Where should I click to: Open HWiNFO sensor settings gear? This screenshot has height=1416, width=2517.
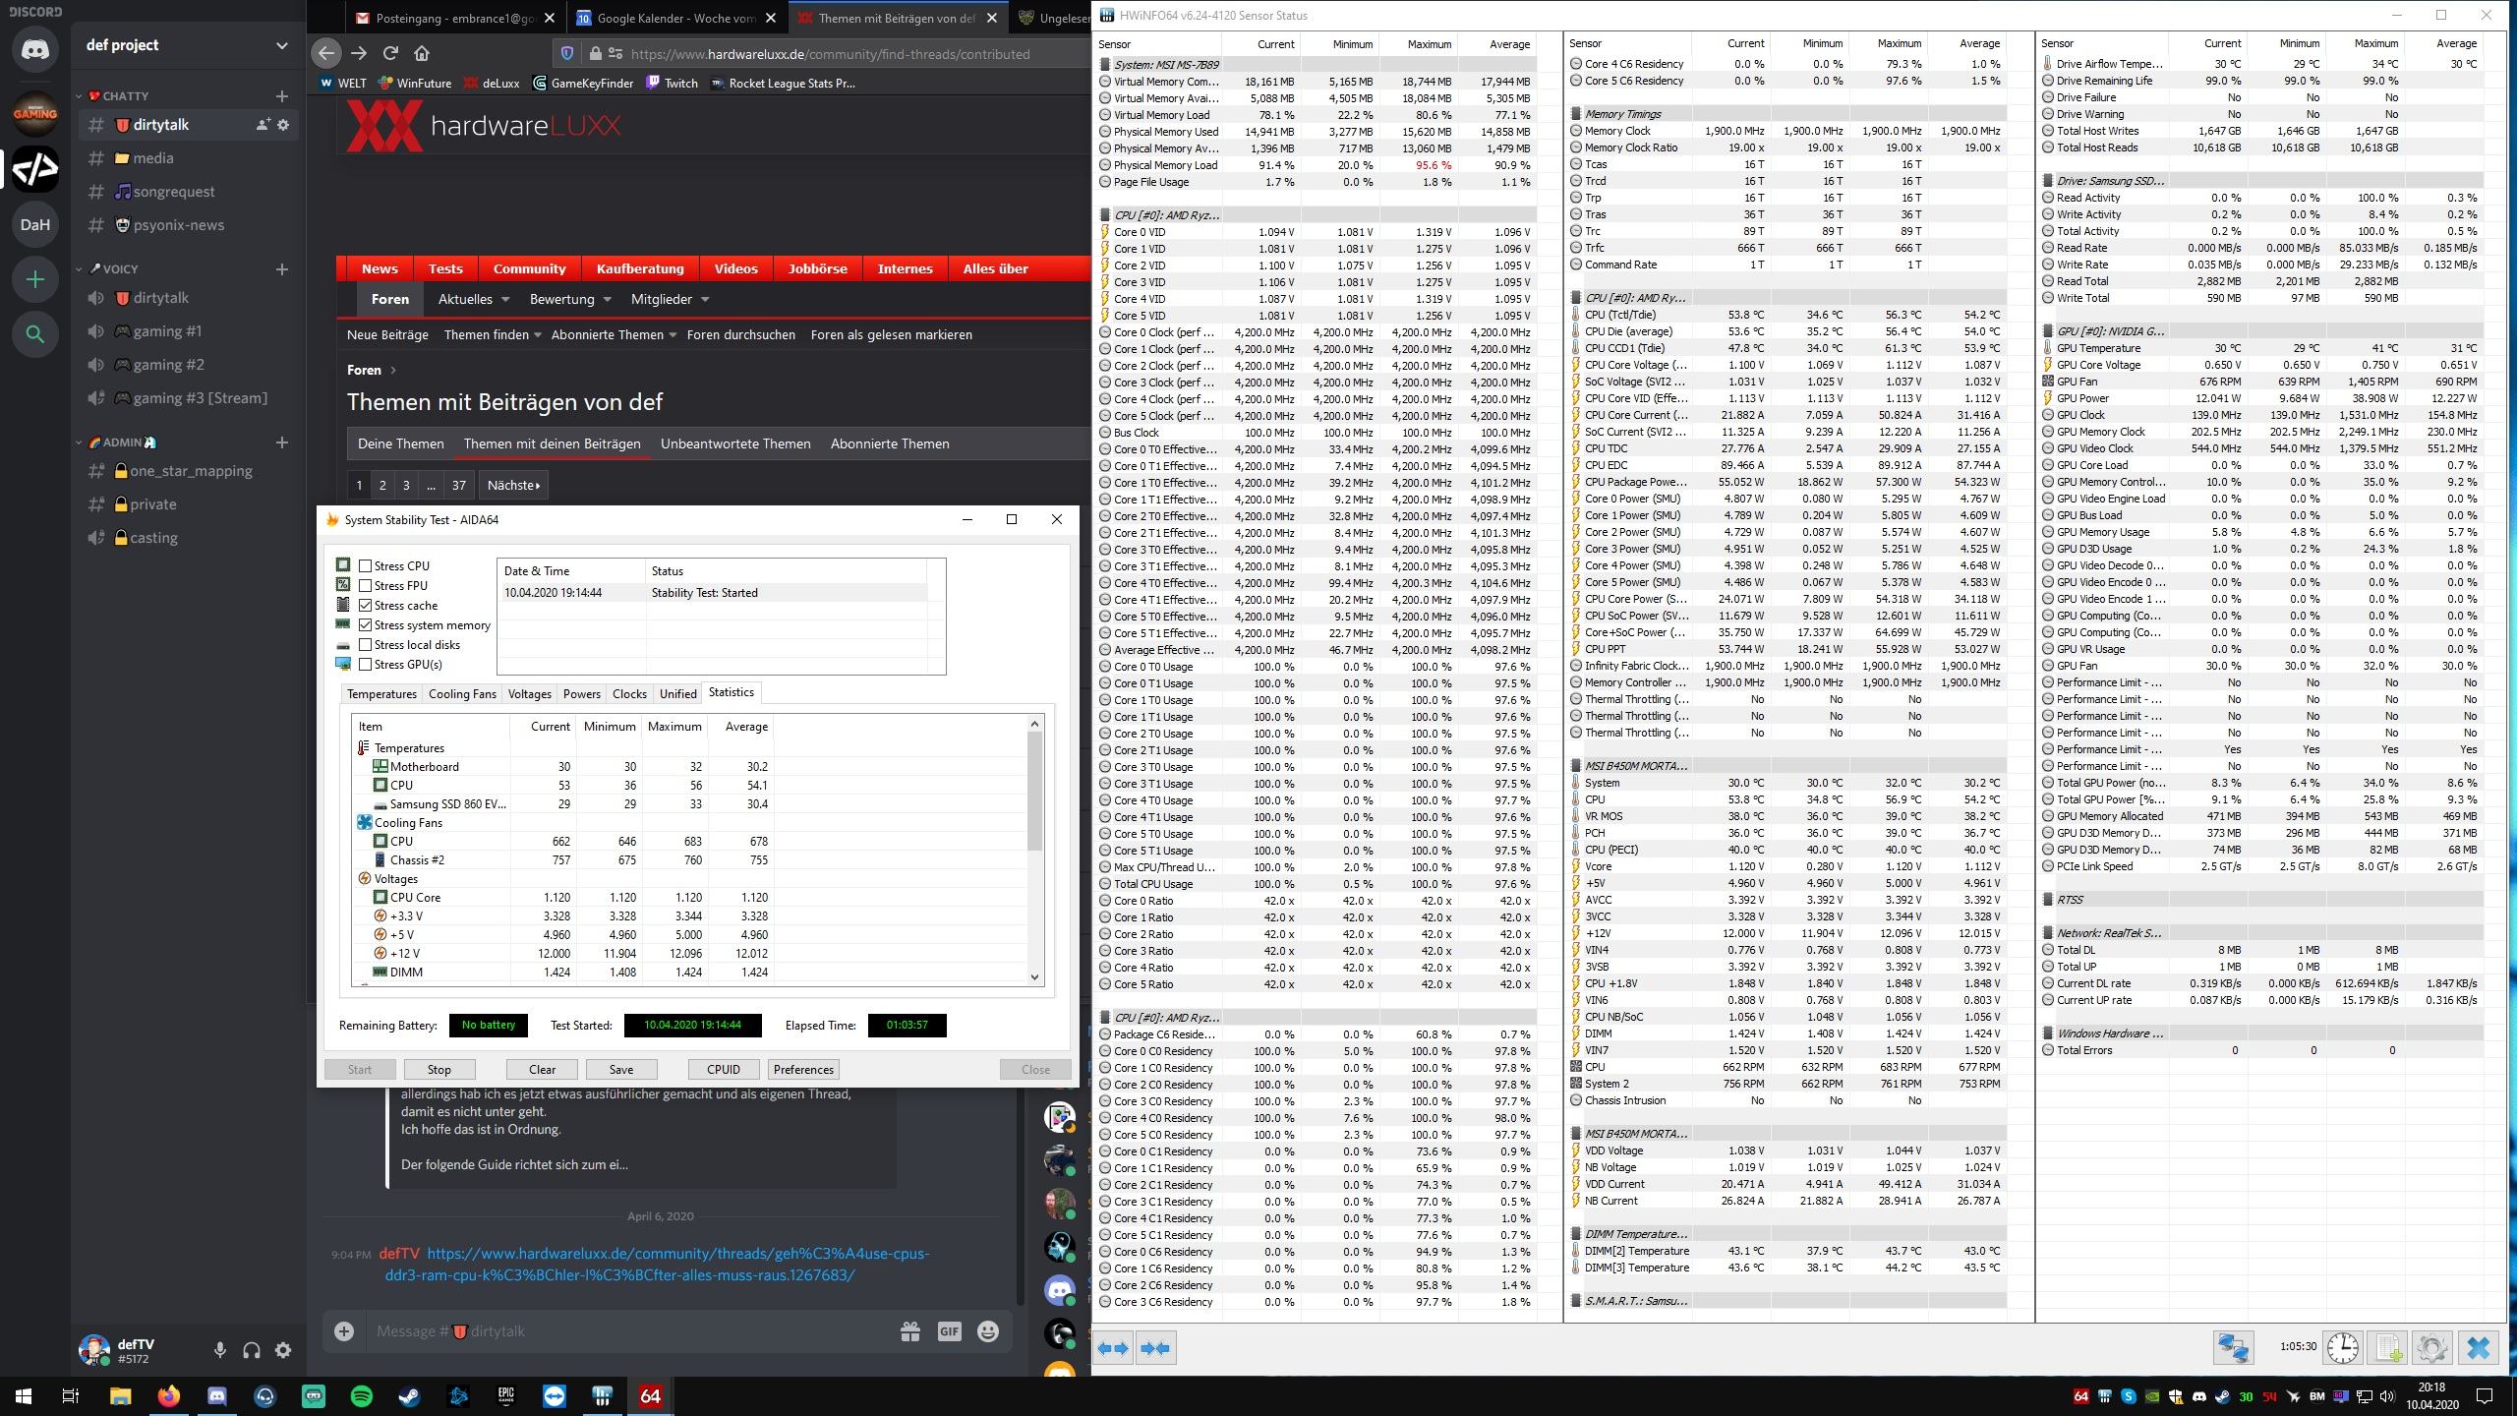(x=2431, y=1347)
